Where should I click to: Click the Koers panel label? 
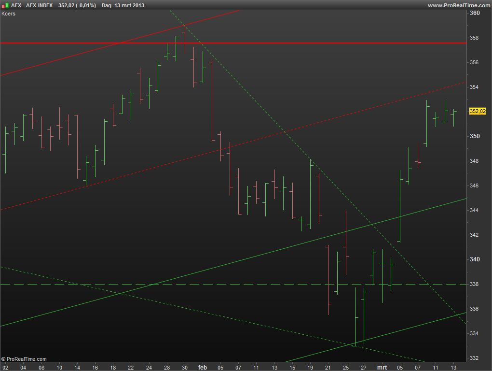pyautogui.click(x=9, y=14)
